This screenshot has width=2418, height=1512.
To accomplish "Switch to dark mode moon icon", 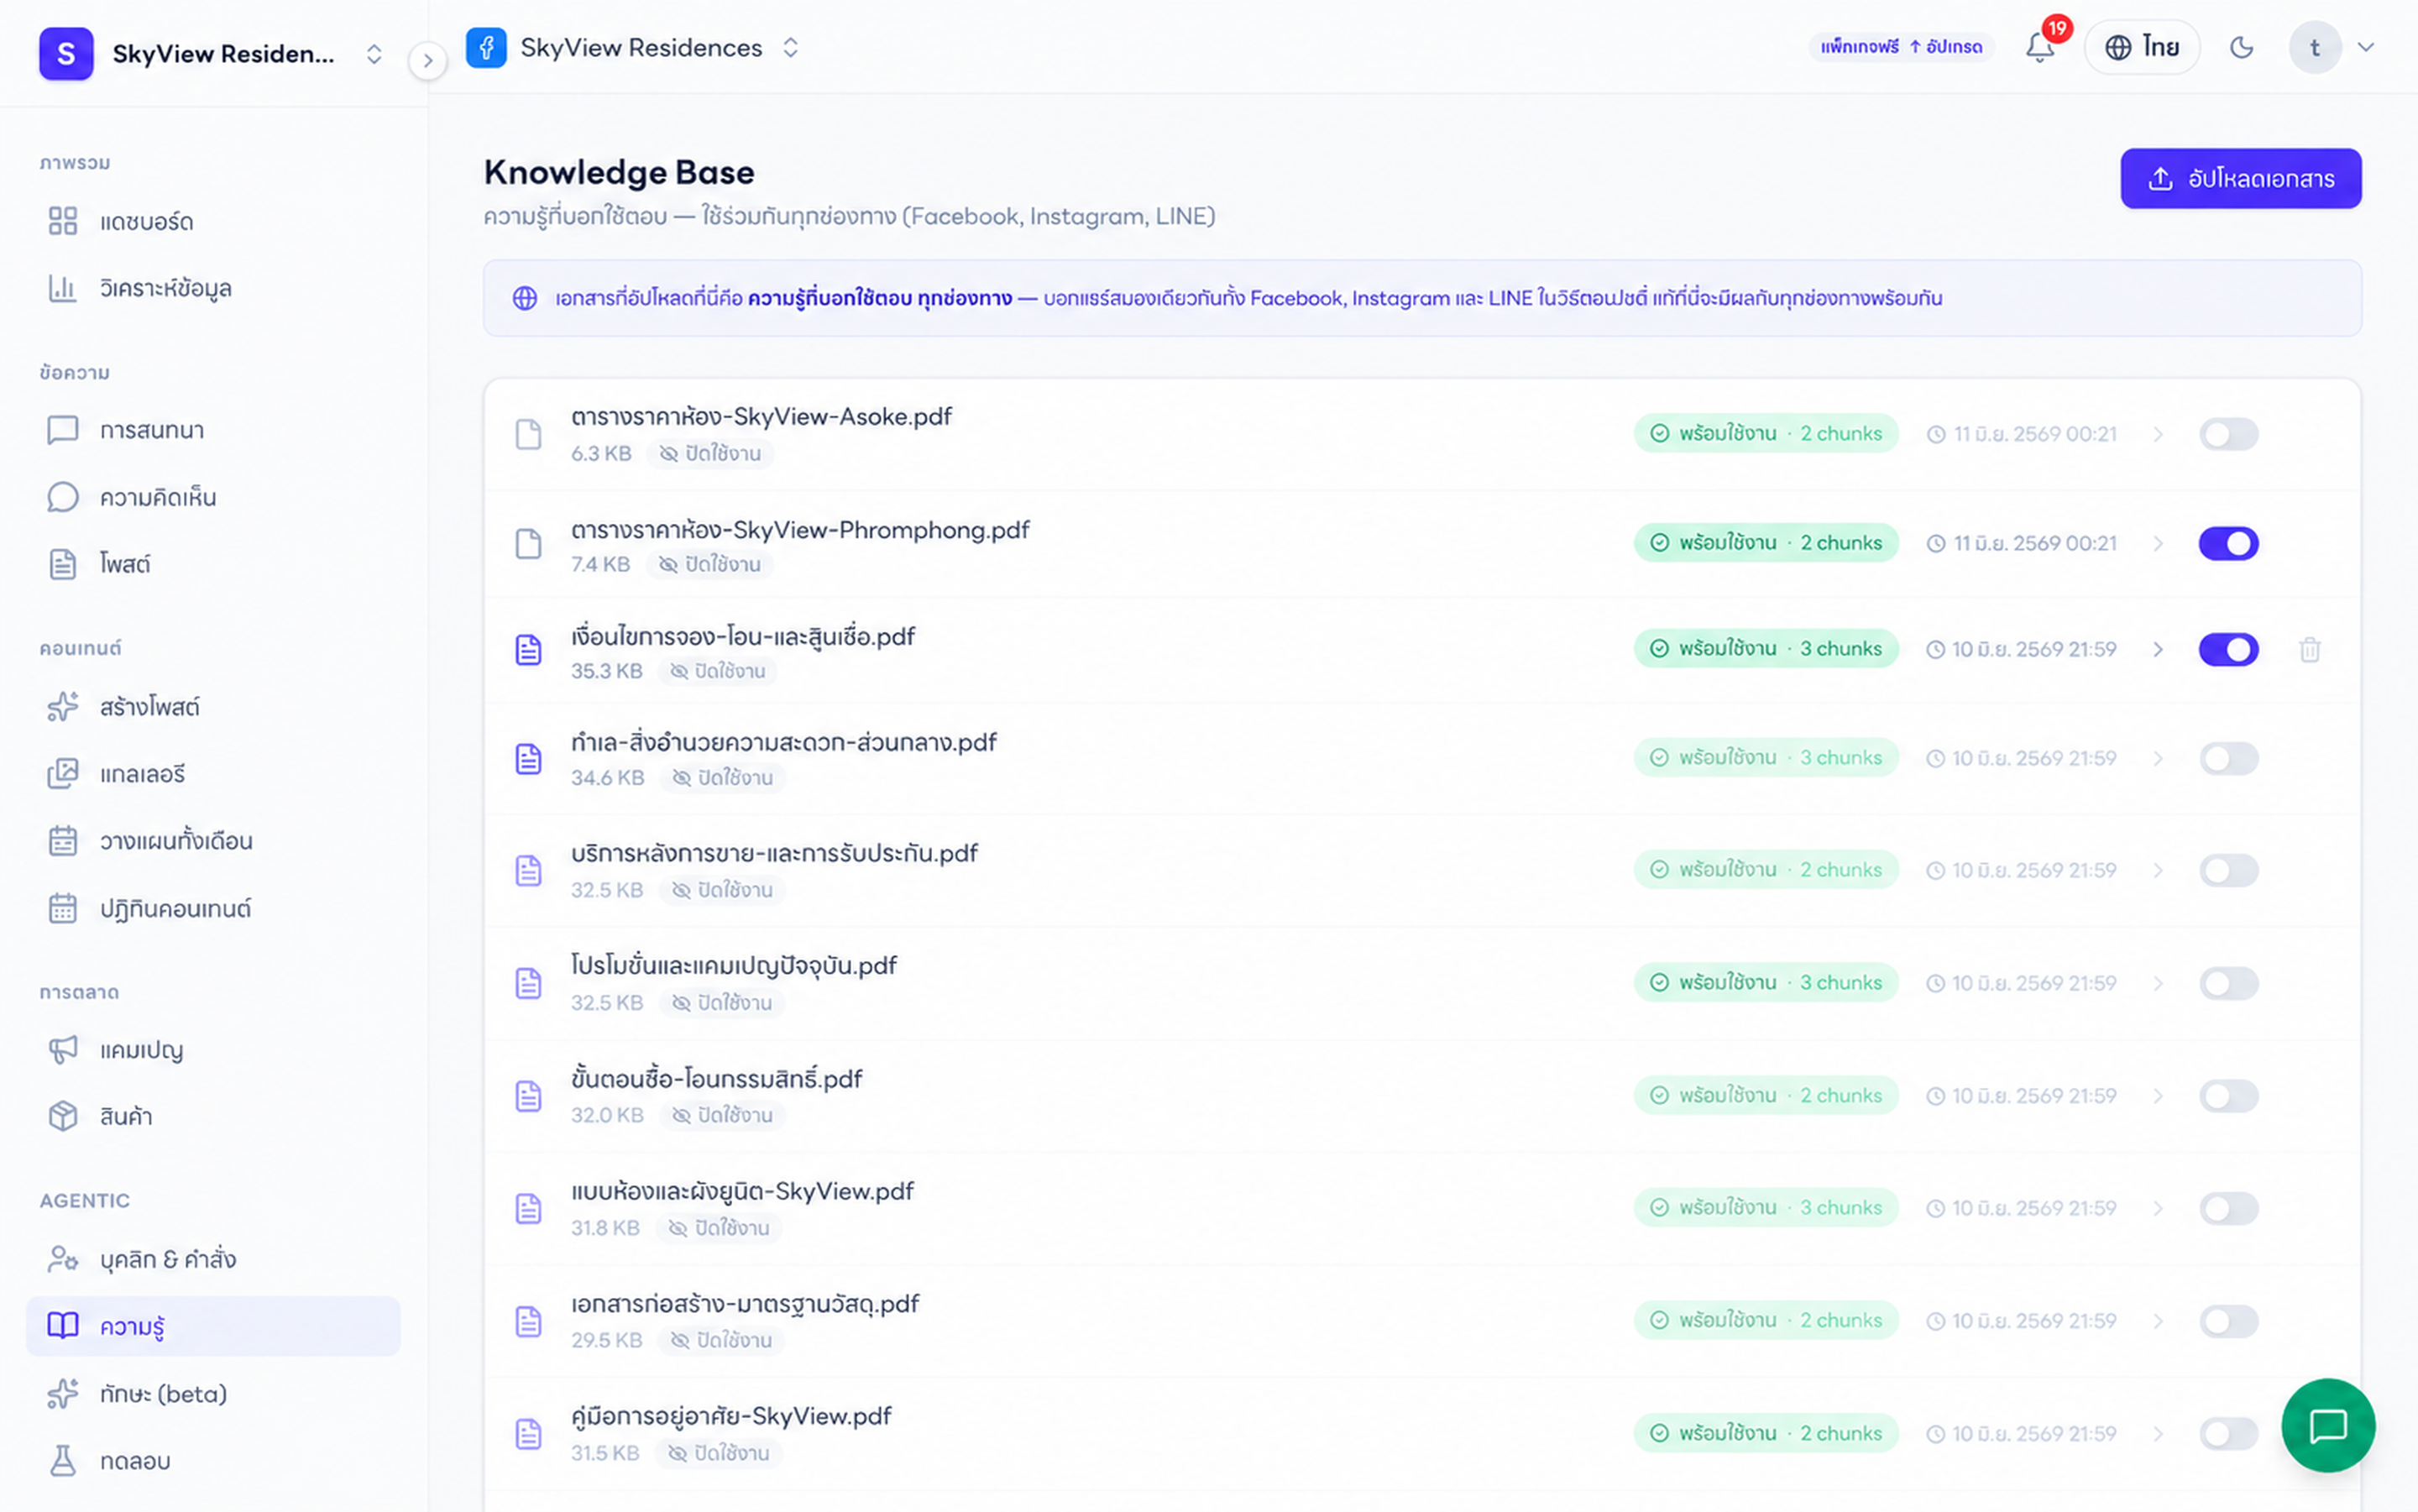I will [2241, 47].
